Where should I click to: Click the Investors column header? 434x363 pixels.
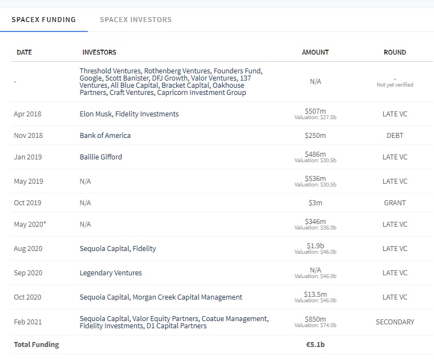[99, 52]
